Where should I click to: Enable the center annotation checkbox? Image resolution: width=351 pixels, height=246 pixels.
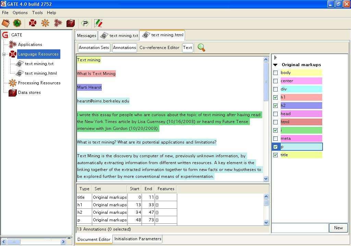(x=276, y=81)
